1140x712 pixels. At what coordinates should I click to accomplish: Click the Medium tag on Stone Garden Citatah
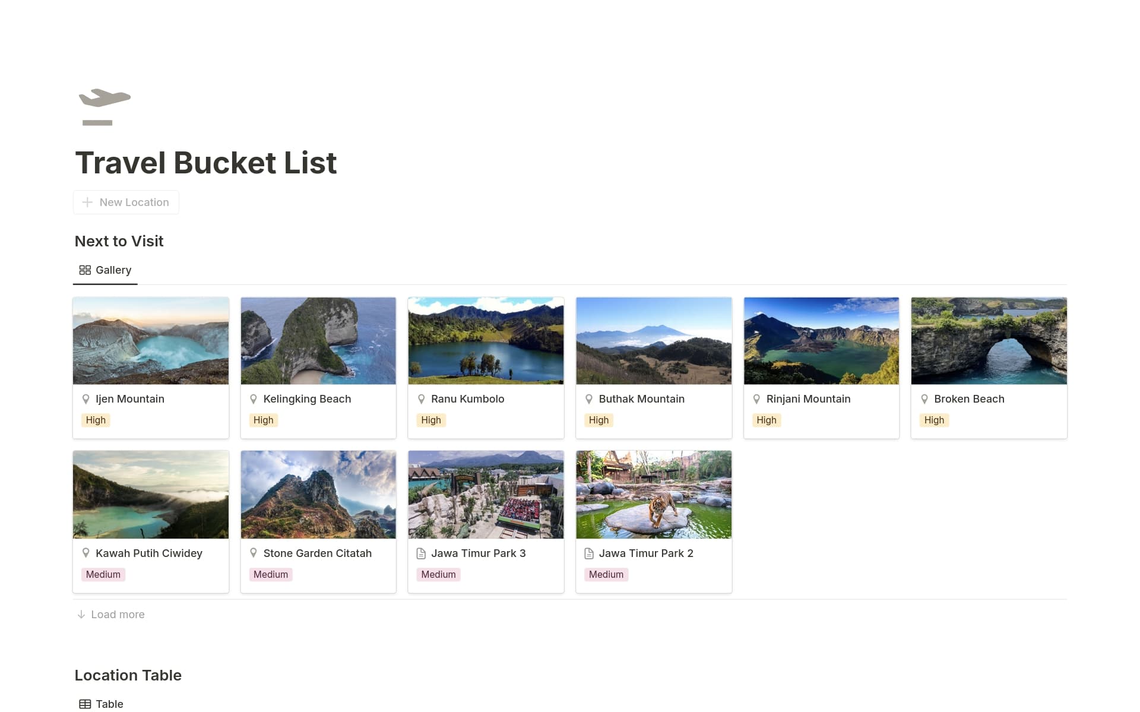271,574
